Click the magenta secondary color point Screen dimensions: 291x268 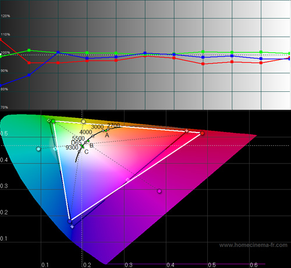click(159, 191)
